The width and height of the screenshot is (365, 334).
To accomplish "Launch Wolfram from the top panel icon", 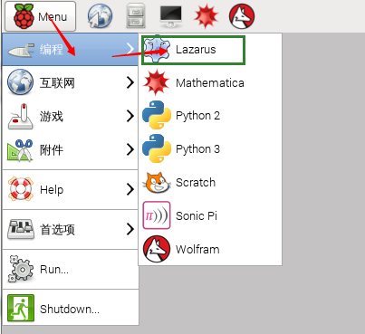I will pos(242,16).
